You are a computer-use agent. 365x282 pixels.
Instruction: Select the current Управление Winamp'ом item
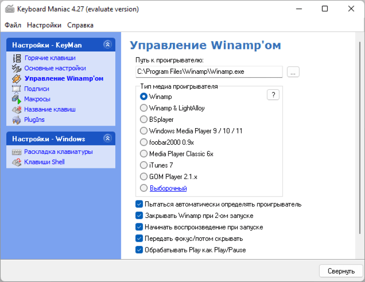click(64, 79)
